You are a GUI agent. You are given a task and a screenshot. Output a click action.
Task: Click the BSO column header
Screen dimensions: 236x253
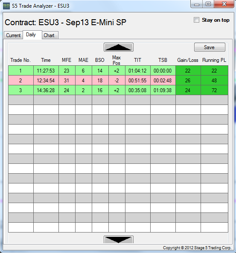coord(100,60)
